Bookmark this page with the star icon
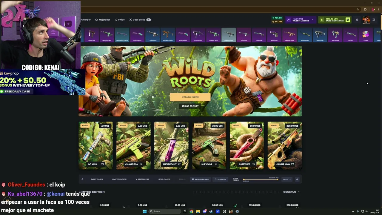 point(358,9)
